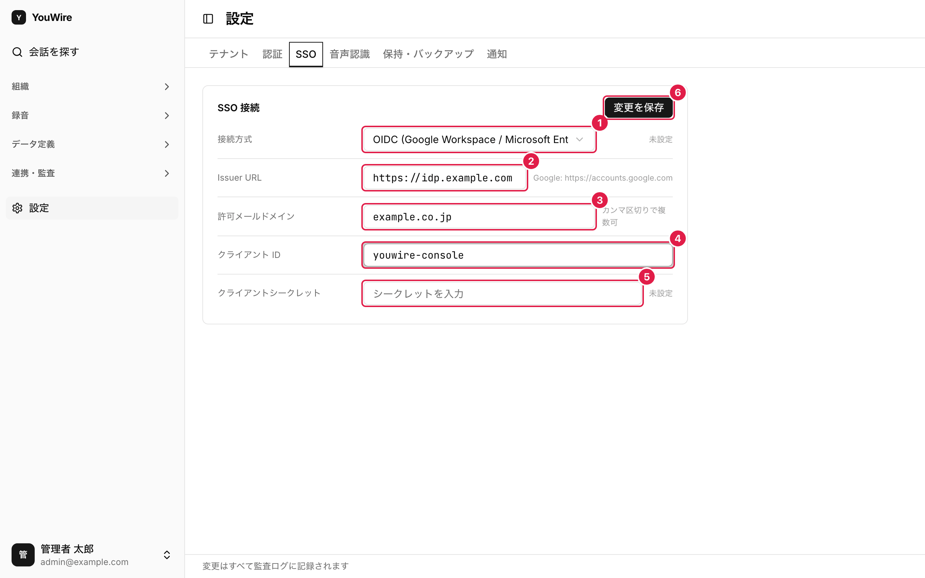The height and width of the screenshot is (578, 925).
Task: Click the 管理者 太郎 name
Action: click(x=67, y=549)
